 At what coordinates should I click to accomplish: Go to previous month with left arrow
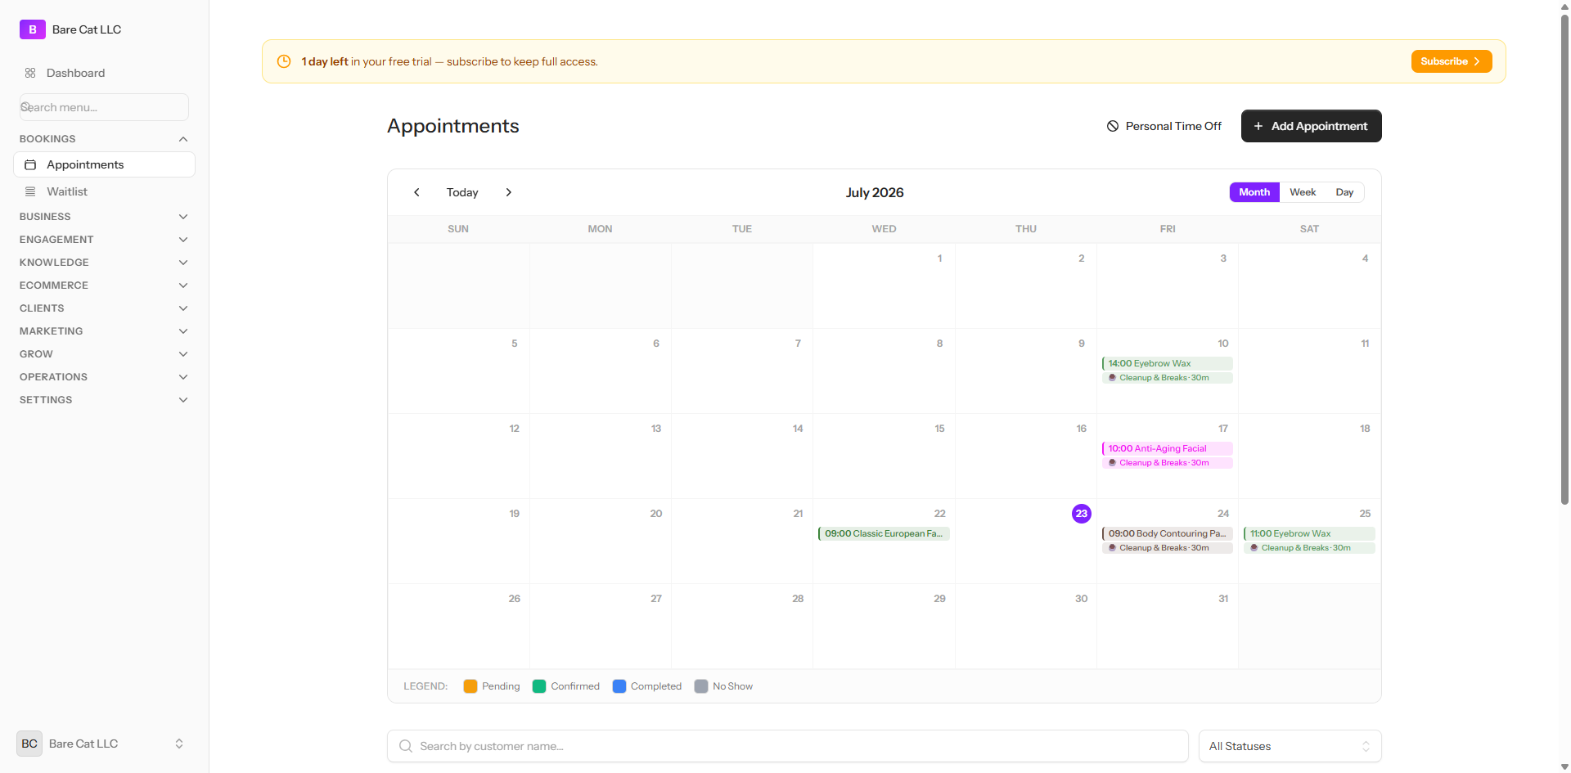(416, 192)
